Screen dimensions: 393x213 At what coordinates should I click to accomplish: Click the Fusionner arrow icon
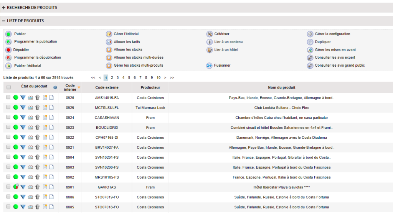(x=209, y=66)
